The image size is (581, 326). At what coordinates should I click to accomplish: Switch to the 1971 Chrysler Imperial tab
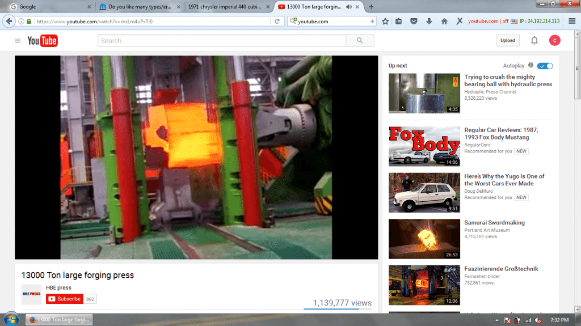click(229, 7)
